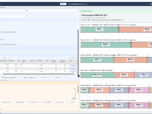This screenshot has height=114, width=152.
Task: Open help icon beside Импорт из Excel
Action: point(52,77)
